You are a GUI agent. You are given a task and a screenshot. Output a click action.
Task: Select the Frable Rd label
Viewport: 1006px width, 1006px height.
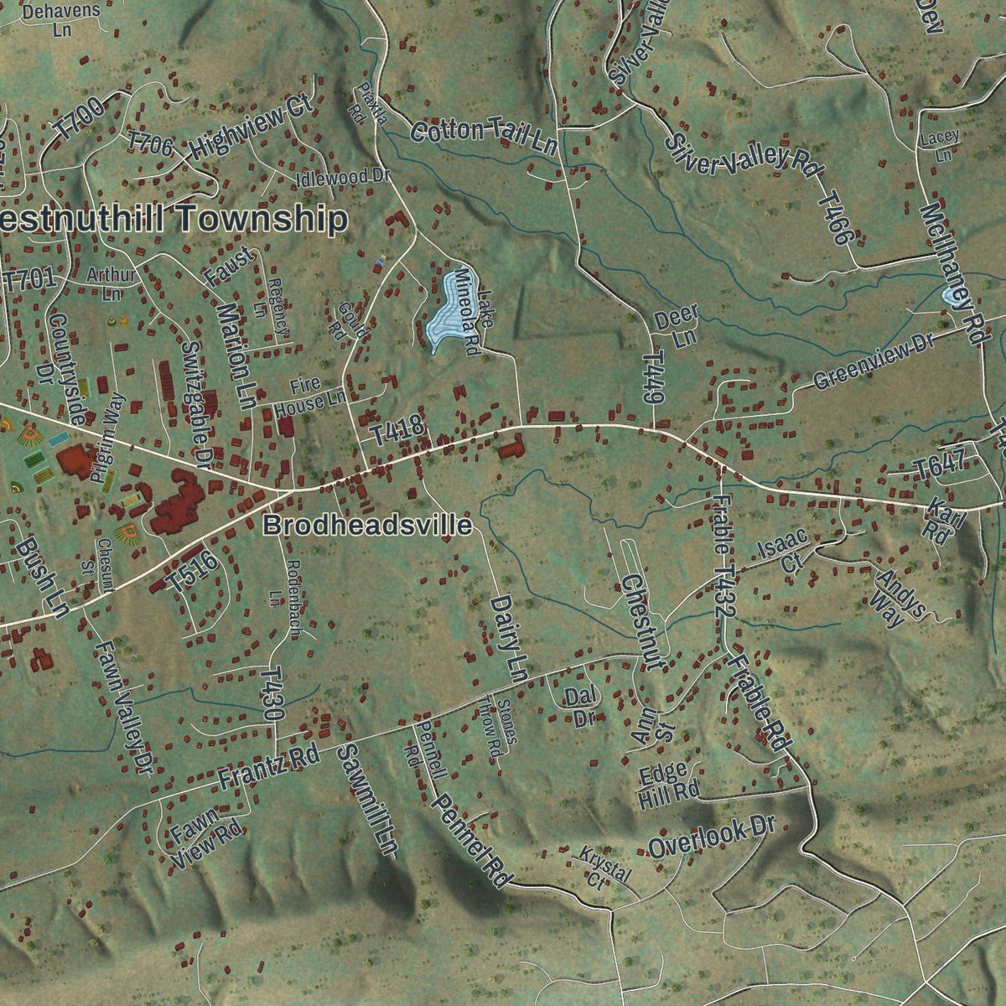point(760,703)
